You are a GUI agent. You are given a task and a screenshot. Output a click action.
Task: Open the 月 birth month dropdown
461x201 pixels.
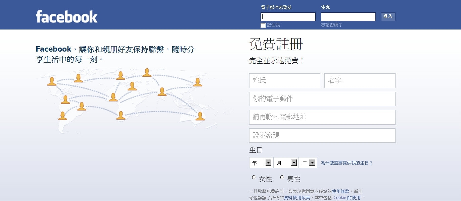click(286, 163)
